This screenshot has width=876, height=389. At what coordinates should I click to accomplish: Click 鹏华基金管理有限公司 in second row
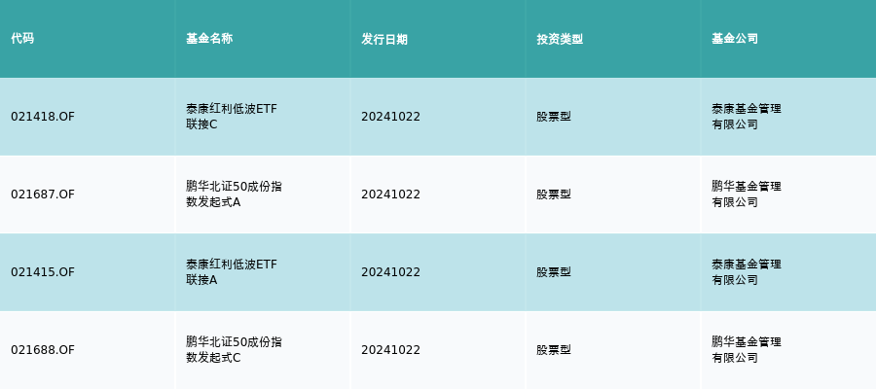(747, 194)
